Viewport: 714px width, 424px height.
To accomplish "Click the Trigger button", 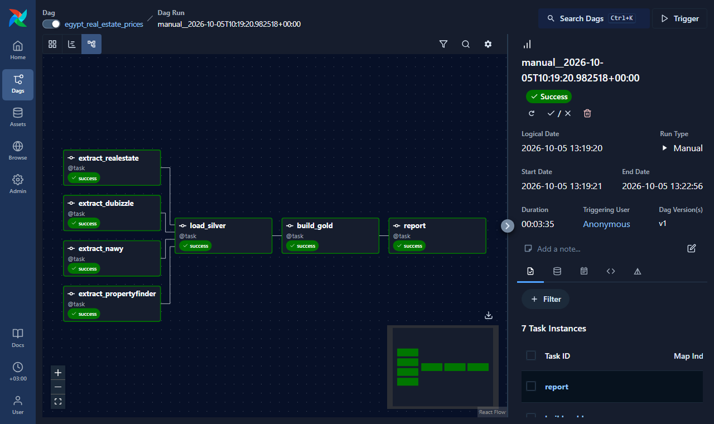I will (x=680, y=18).
